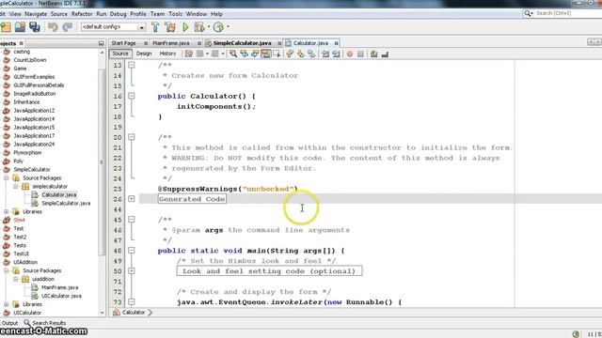Expand the Look and feel fold at line 50
The height and width of the screenshot is (338, 602).
pyautogui.click(x=132, y=271)
